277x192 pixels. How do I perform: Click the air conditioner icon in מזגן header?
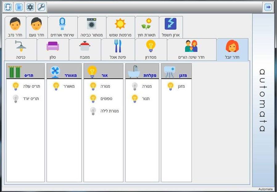(x=170, y=71)
